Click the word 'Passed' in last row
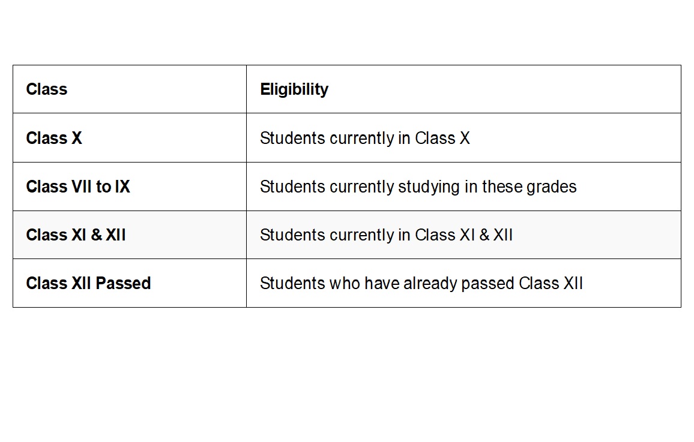 pyautogui.click(x=124, y=283)
